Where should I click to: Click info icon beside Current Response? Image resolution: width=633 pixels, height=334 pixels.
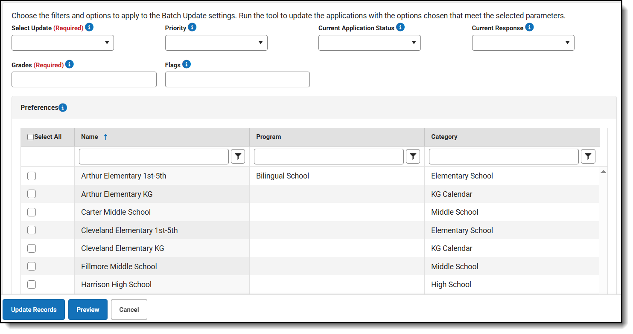tap(529, 27)
